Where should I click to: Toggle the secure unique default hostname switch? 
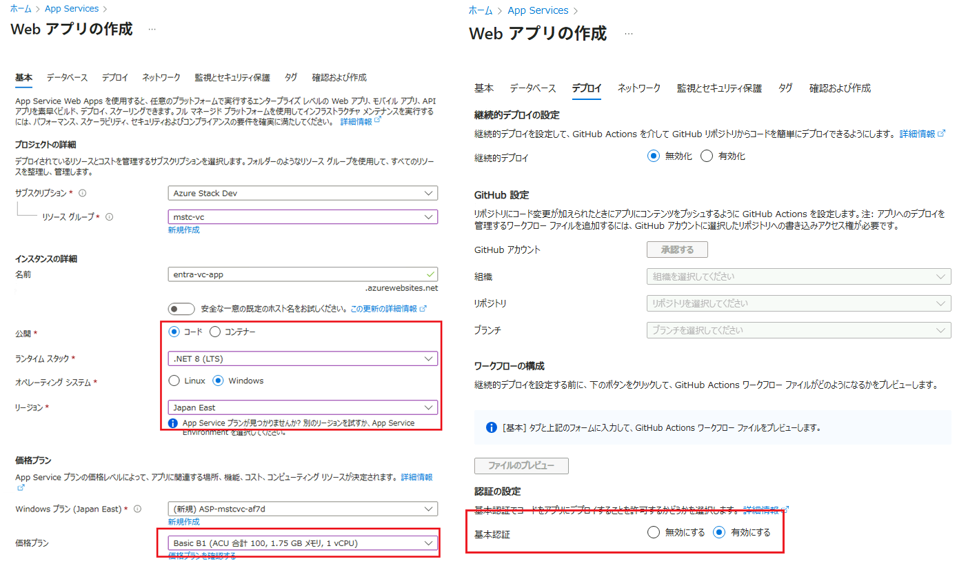click(181, 309)
